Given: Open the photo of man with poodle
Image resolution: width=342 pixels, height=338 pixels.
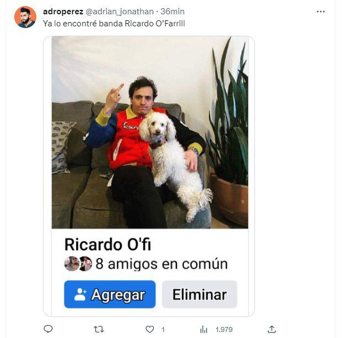Looking at the screenshot, I should tap(150, 132).
